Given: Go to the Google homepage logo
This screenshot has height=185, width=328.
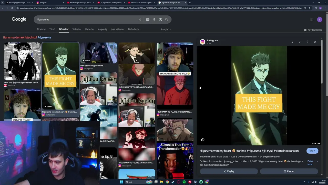Looking at the screenshot, I should 19,19.
